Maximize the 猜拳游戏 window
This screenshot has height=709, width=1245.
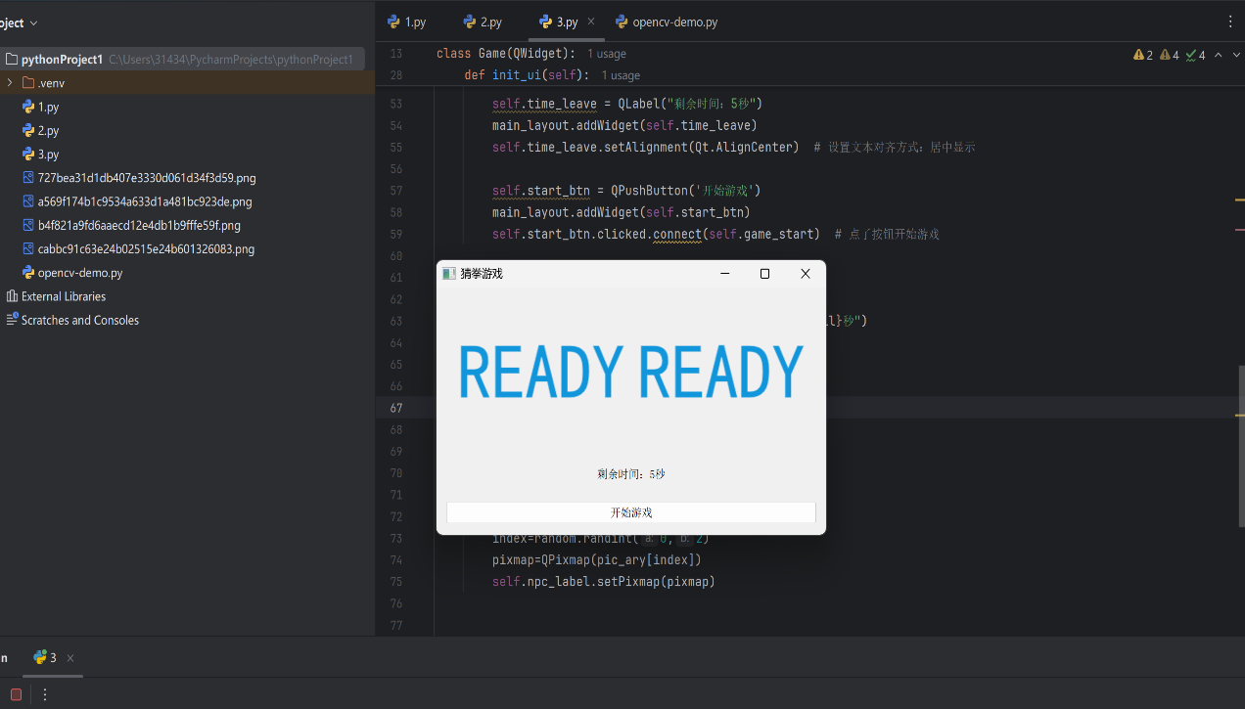coord(764,274)
